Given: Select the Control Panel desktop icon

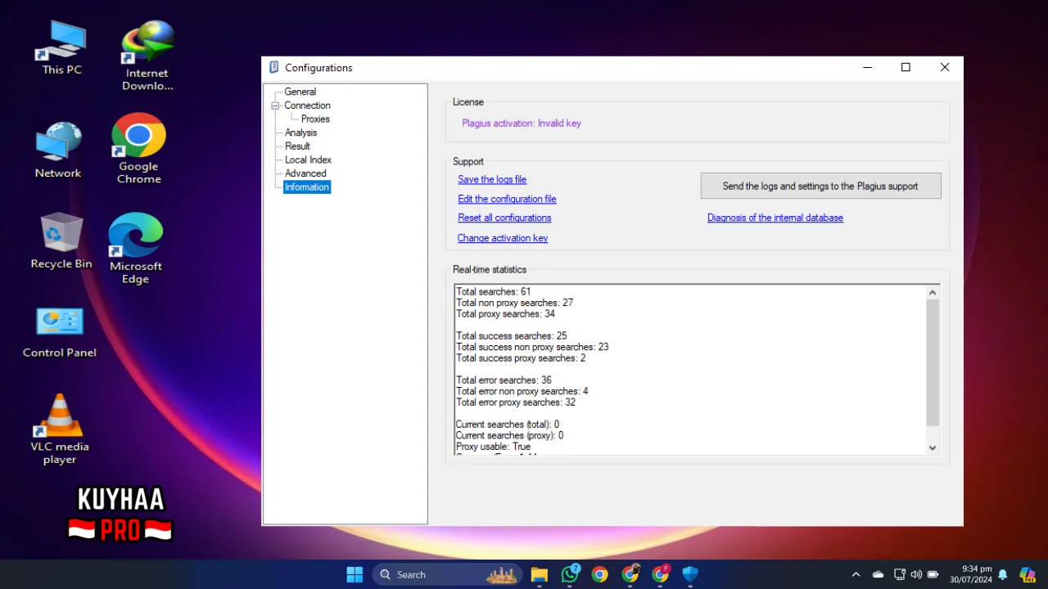Looking at the screenshot, I should coord(60,332).
